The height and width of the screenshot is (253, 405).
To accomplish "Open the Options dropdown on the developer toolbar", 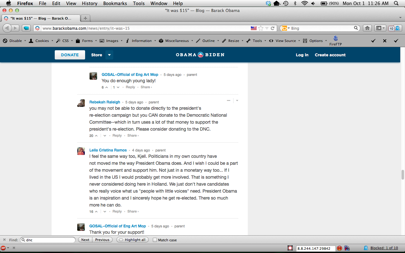I will coord(315,41).
